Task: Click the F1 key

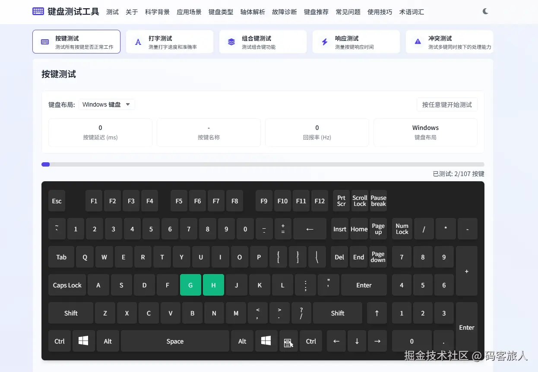Action: (x=94, y=201)
